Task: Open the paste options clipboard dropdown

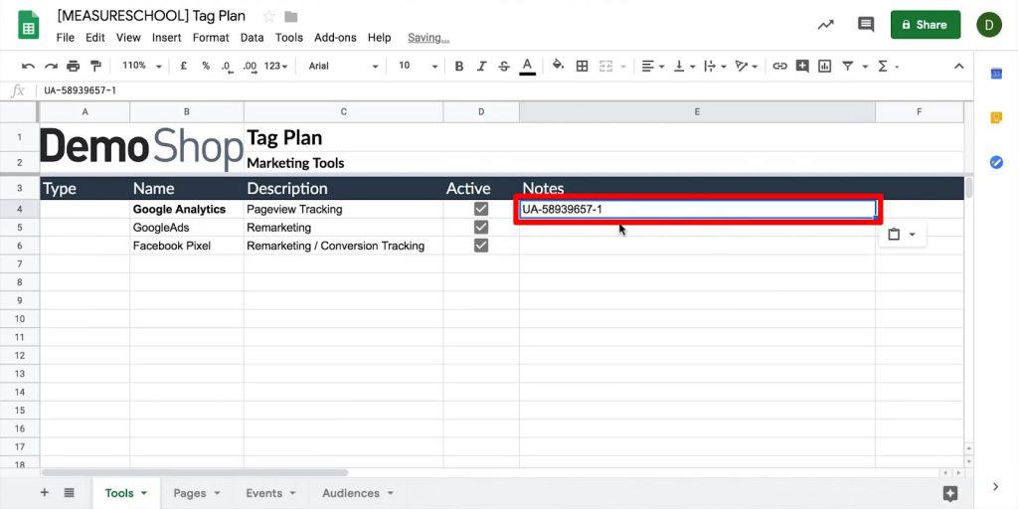Action: pos(902,235)
